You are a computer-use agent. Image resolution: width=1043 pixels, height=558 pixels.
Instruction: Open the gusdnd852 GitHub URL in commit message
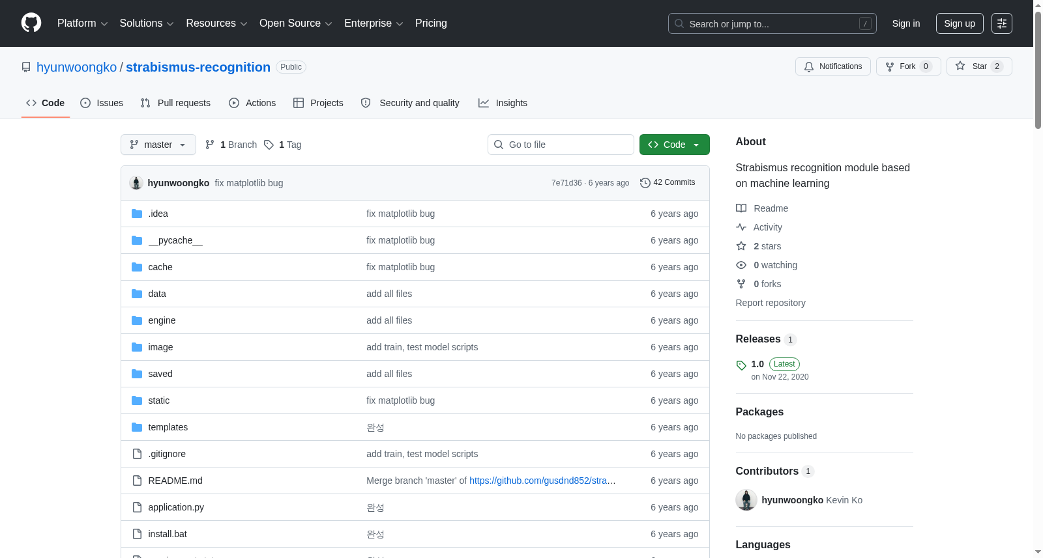(542, 481)
